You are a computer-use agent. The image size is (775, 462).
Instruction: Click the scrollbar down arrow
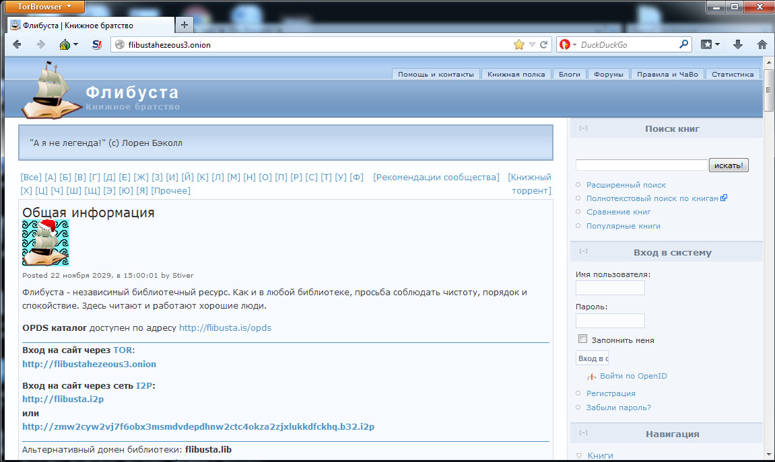[x=768, y=454]
